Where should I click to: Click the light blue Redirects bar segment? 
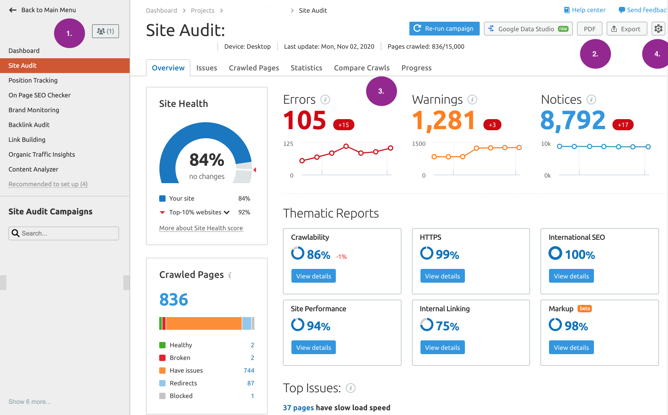click(246, 324)
